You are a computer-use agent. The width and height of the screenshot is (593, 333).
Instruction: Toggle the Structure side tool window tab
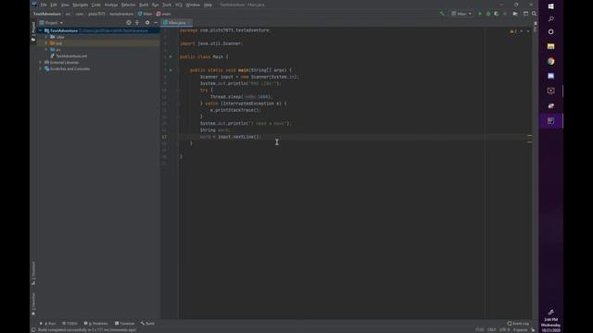click(33, 273)
